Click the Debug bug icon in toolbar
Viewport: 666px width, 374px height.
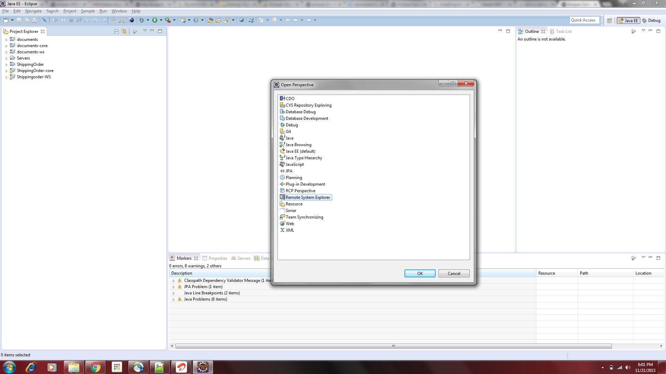pyautogui.click(x=142, y=20)
